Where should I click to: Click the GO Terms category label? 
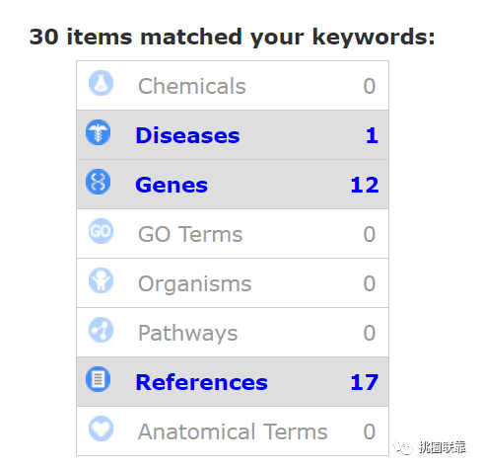click(x=190, y=234)
